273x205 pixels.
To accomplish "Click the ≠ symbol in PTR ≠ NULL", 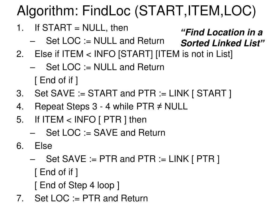I will (x=159, y=107).
